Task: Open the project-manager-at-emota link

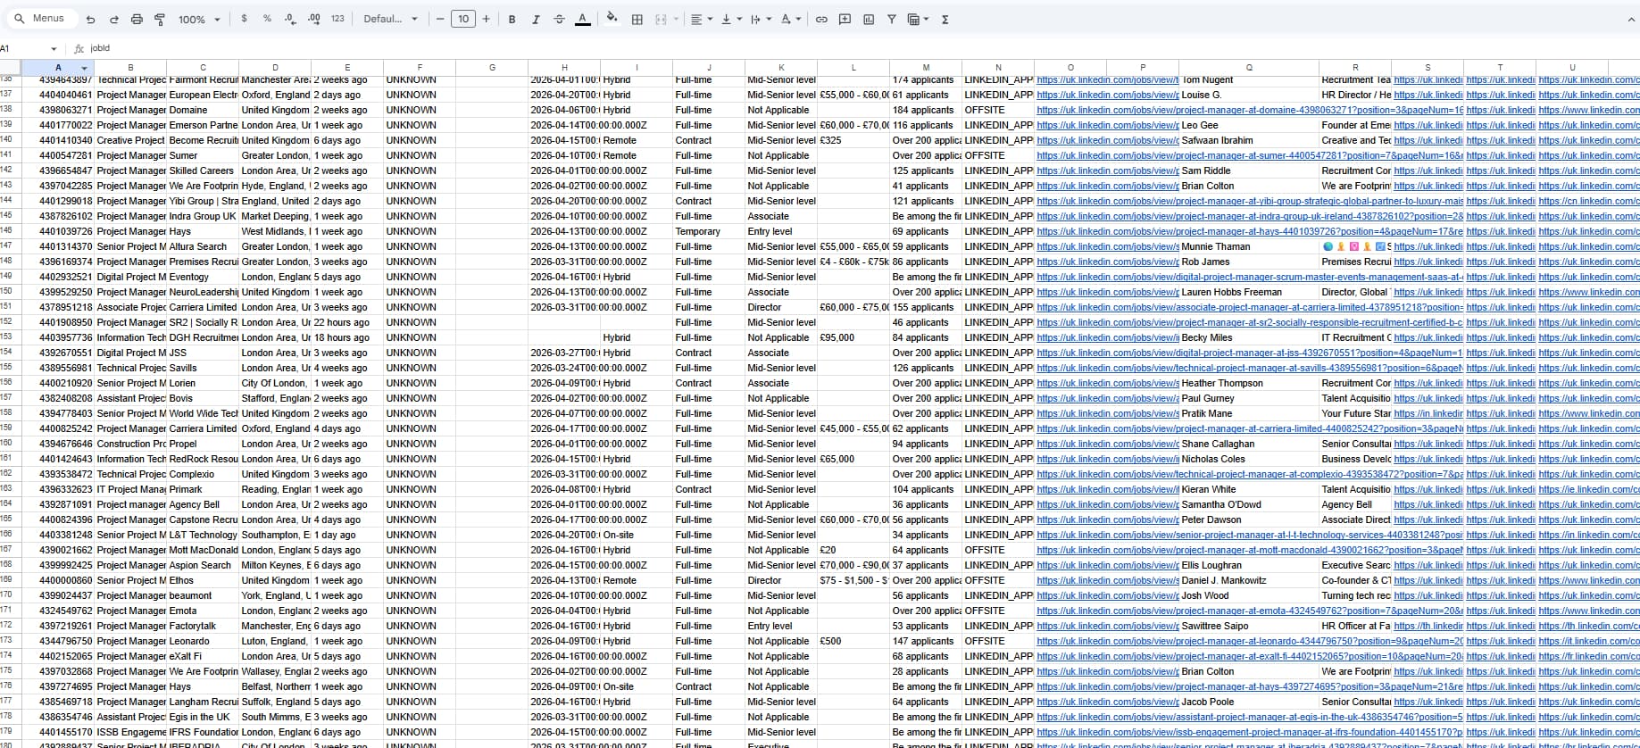Action: click(1250, 611)
